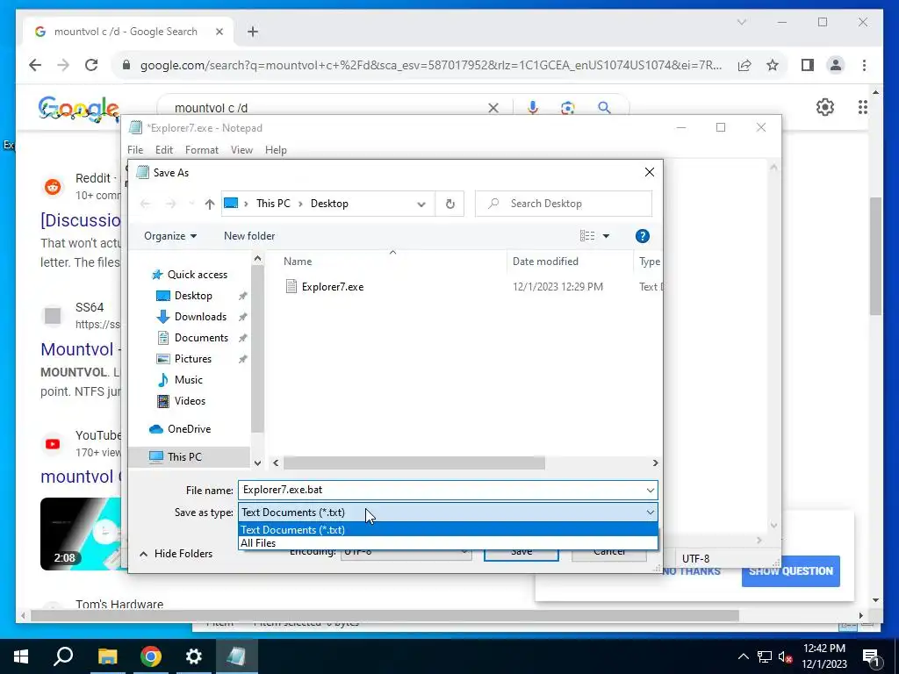Screen dimensions: 899x674
Task: Click the Back arrow in Chrome toolbar
Action: coord(35,65)
